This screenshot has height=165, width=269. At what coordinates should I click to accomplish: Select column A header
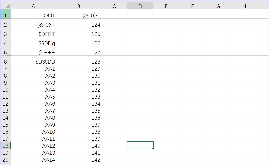33,6
